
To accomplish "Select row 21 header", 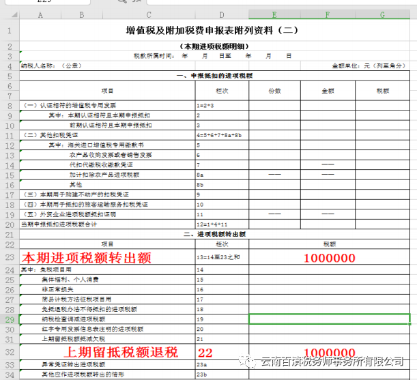I will [10, 235].
